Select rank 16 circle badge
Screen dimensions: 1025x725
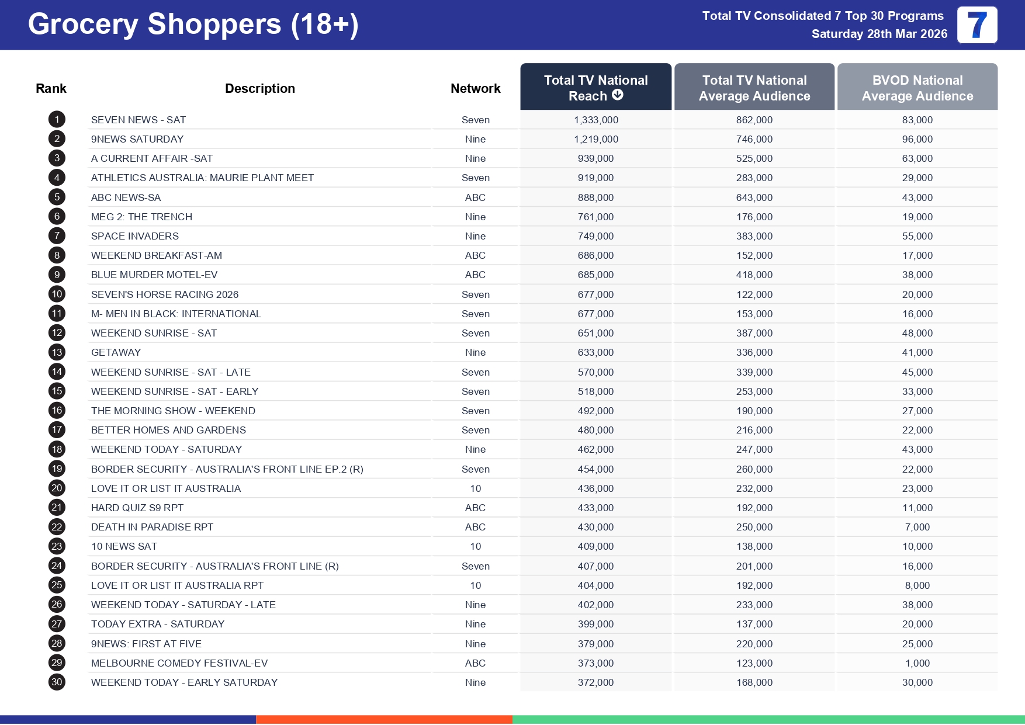coord(57,411)
